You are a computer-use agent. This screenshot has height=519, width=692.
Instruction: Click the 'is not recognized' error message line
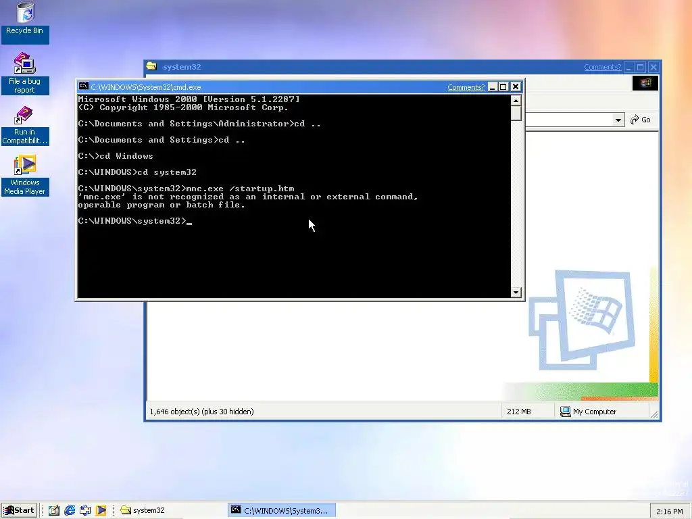[x=248, y=197]
